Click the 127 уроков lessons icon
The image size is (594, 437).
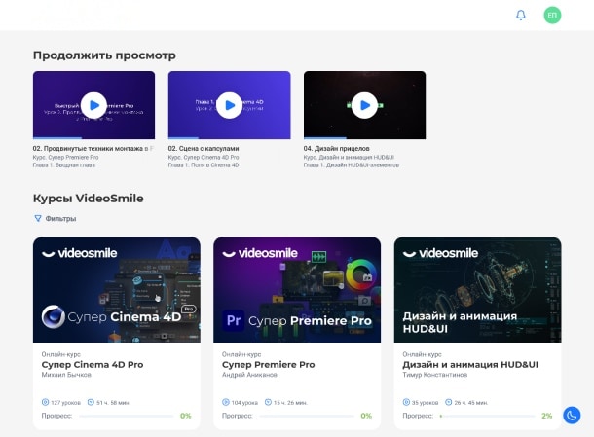(45, 401)
